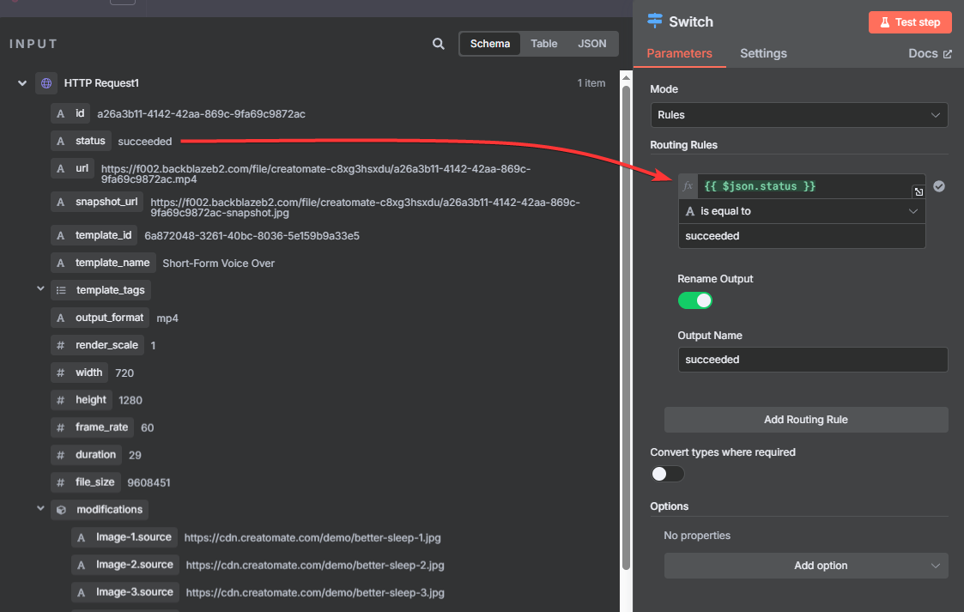
Task: Click the modifications cube icon
Action: (61, 509)
